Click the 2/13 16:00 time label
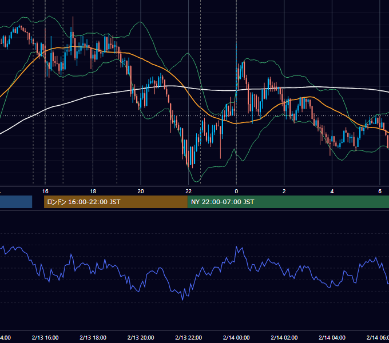This screenshot has width=389, height=343. [x=45, y=337]
